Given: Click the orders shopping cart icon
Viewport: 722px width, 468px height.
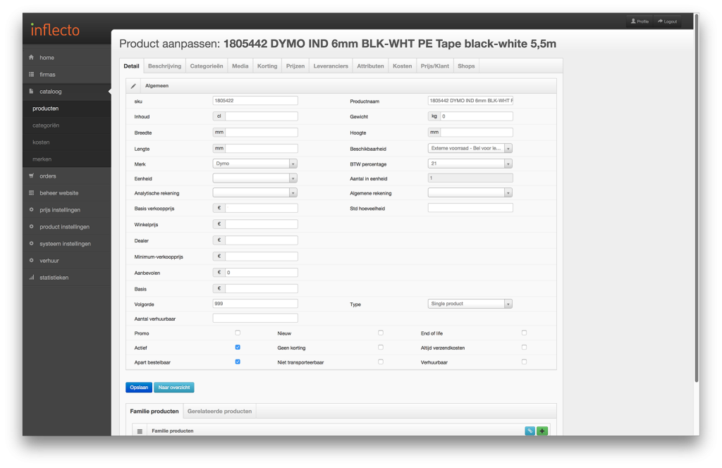Looking at the screenshot, I should pyautogui.click(x=32, y=176).
